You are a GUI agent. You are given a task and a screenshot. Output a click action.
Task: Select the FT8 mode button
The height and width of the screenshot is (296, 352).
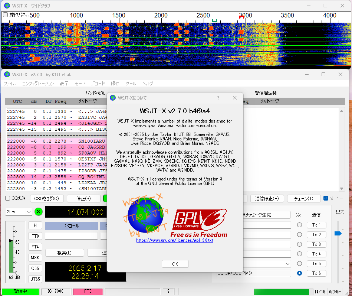pos(35,236)
